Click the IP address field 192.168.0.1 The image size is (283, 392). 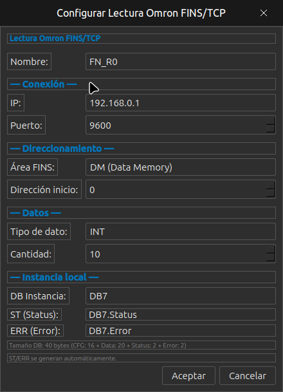(x=181, y=103)
